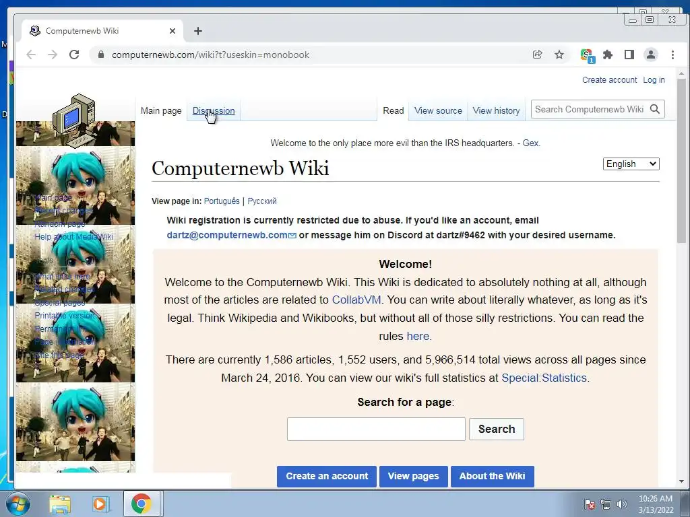Click the sidebar Cite this page link
Viewport: 690px width, 517px height.
click(59, 355)
